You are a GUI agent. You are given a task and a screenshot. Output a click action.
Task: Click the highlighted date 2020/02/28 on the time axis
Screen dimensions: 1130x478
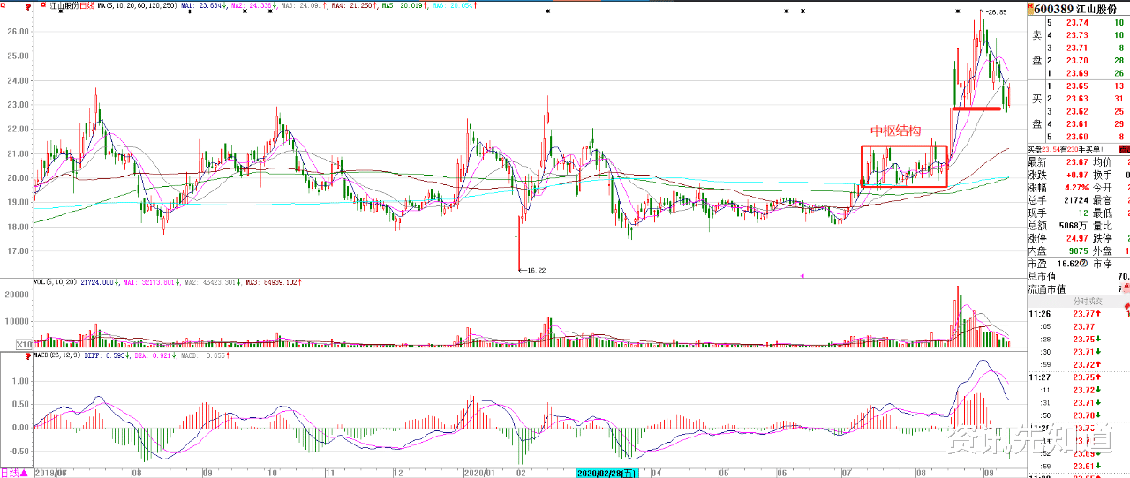pos(609,474)
